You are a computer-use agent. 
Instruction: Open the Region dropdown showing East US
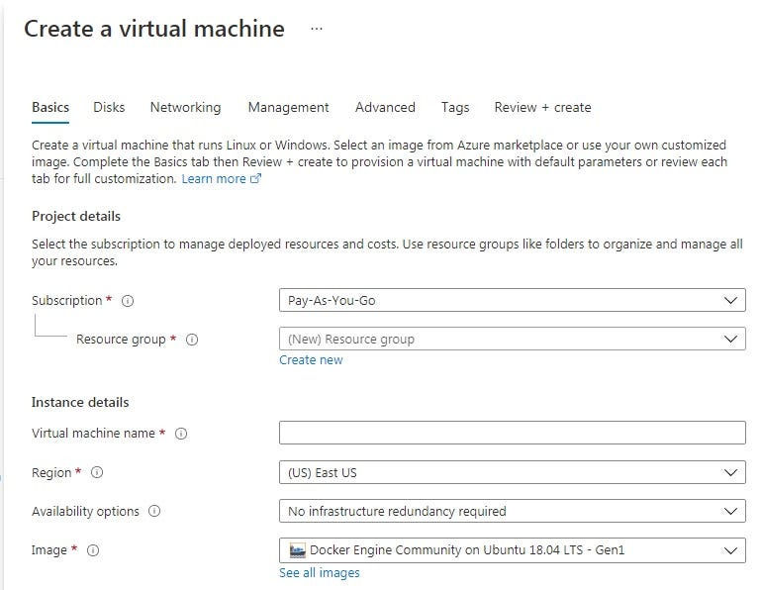(512, 472)
